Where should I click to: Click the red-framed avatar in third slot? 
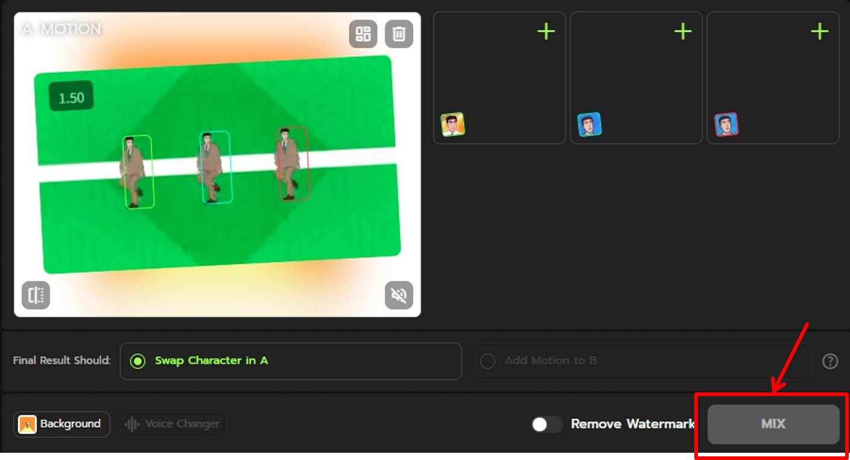[726, 124]
